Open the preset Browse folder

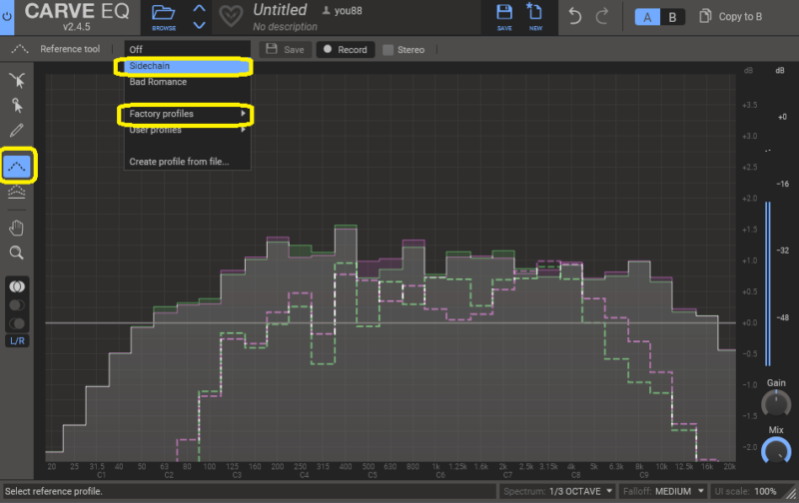(164, 16)
